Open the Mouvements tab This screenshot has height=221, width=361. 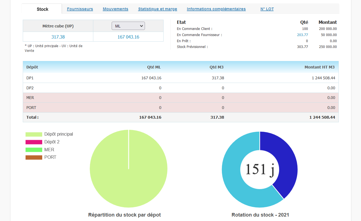[x=115, y=9]
